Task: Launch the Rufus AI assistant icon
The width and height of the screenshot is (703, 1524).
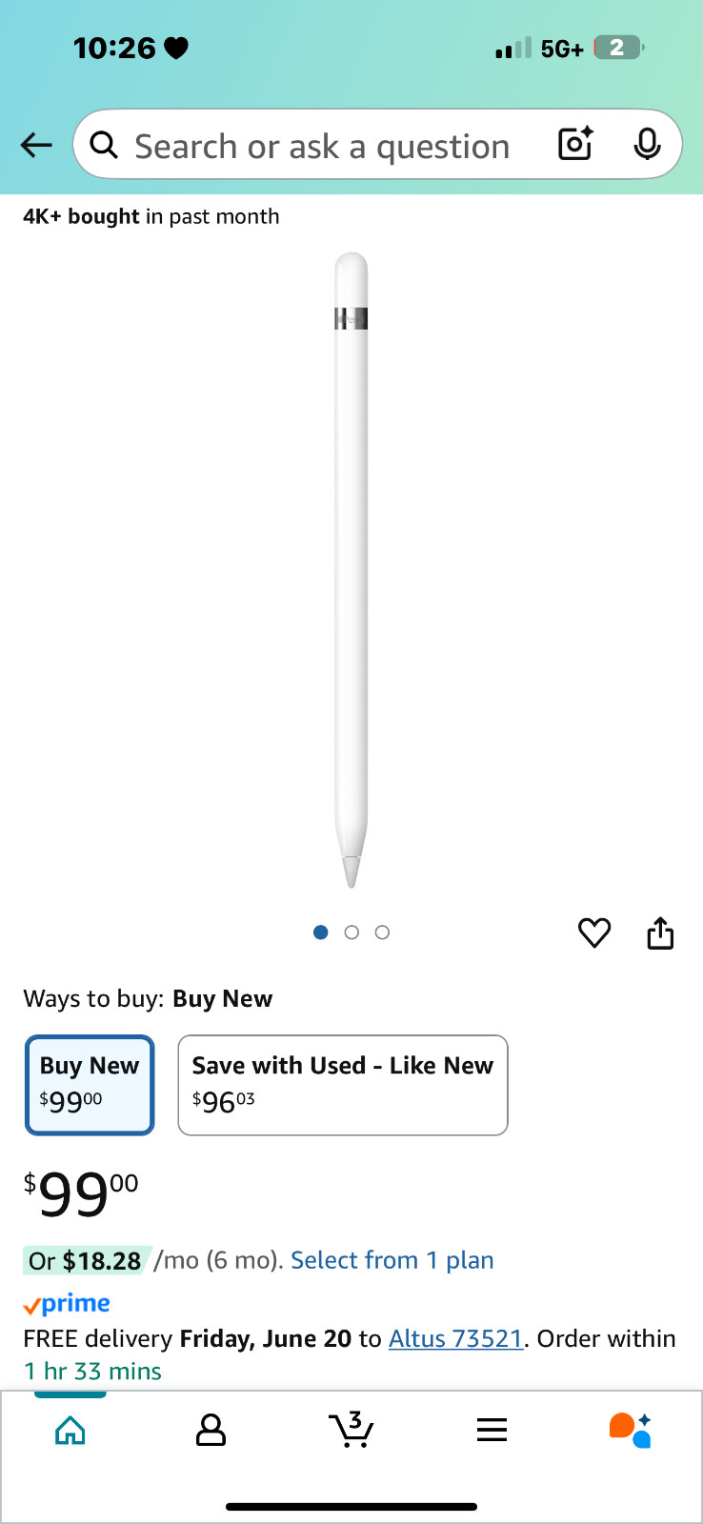Action: pos(630,1430)
